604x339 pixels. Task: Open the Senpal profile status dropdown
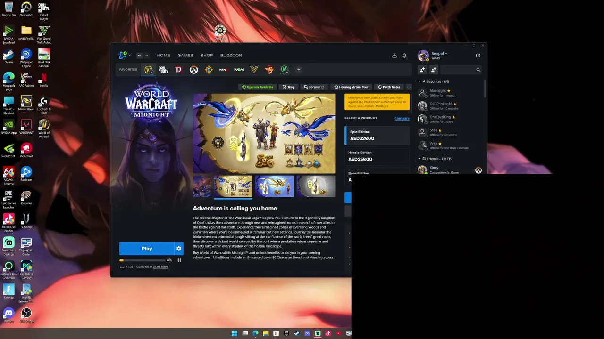pyautogui.click(x=439, y=53)
